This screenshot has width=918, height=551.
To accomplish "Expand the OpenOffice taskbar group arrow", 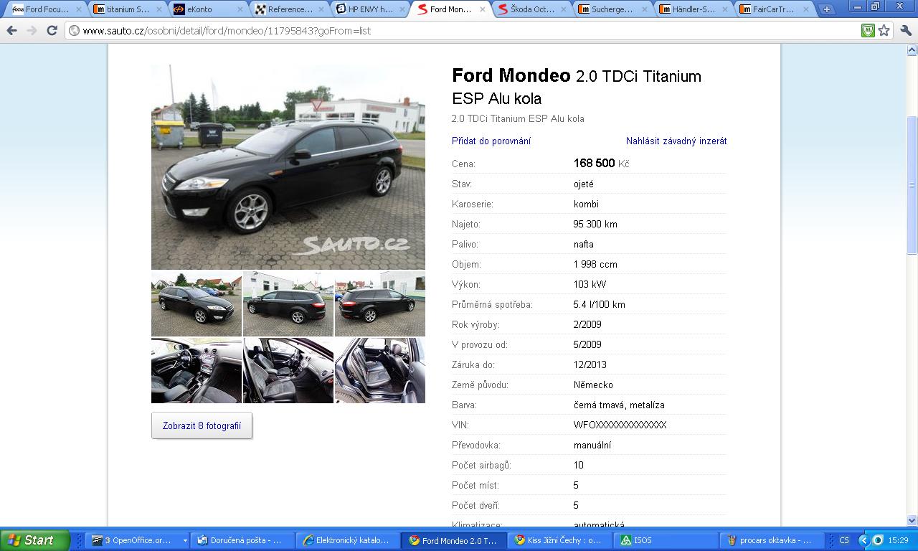I will [x=185, y=540].
